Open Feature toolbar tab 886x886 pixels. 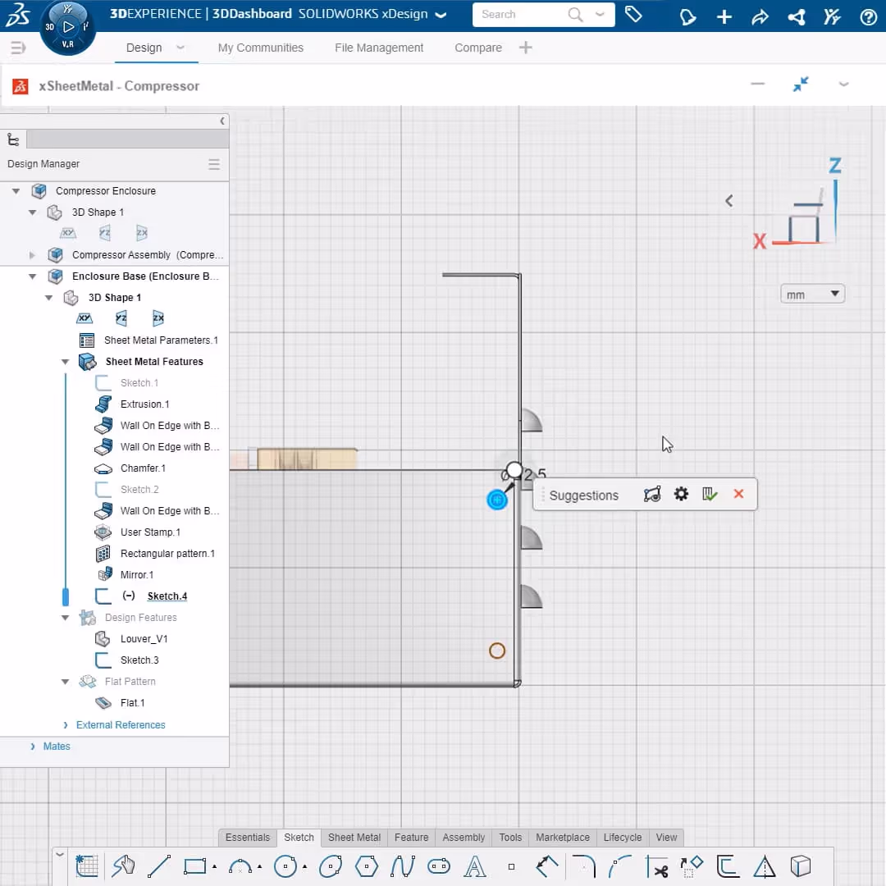click(x=411, y=838)
